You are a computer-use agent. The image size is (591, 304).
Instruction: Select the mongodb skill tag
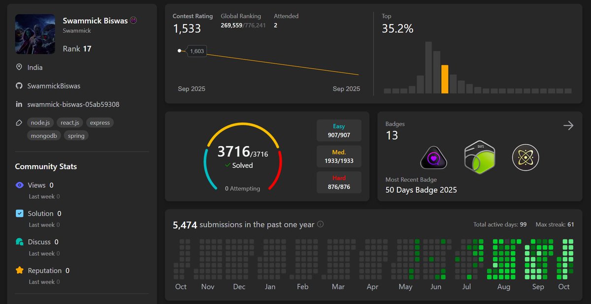click(44, 135)
